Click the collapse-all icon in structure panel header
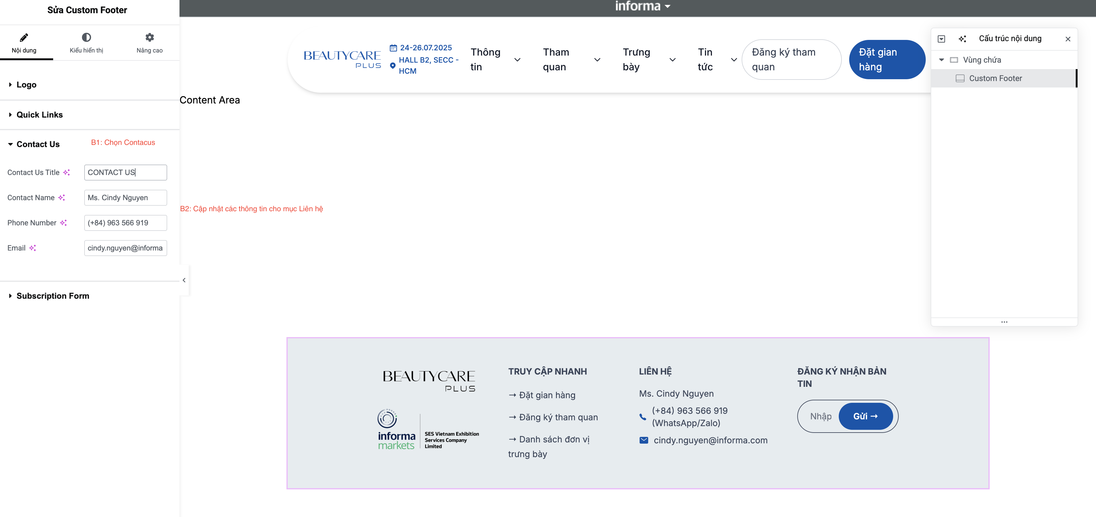This screenshot has width=1096, height=517. 941,39
